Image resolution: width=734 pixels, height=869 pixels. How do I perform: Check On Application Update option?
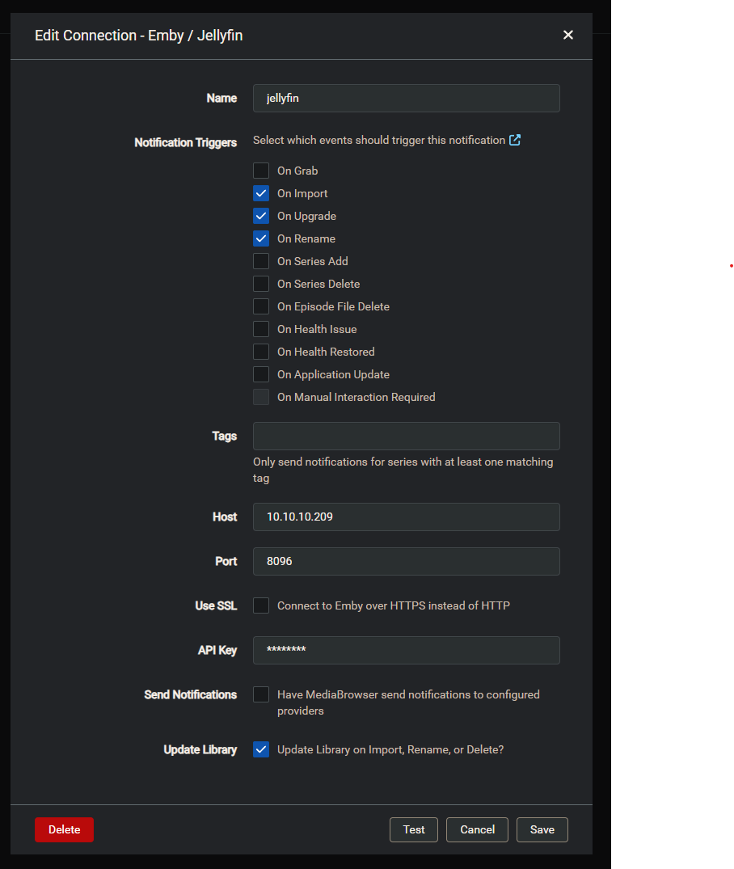click(x=261, y=374)
